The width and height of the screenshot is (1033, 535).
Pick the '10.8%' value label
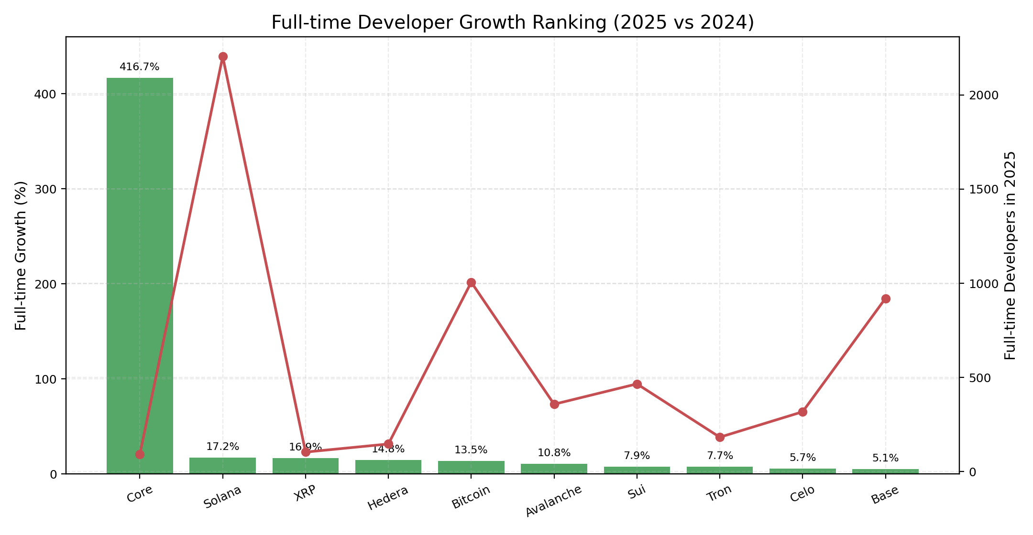554,453
